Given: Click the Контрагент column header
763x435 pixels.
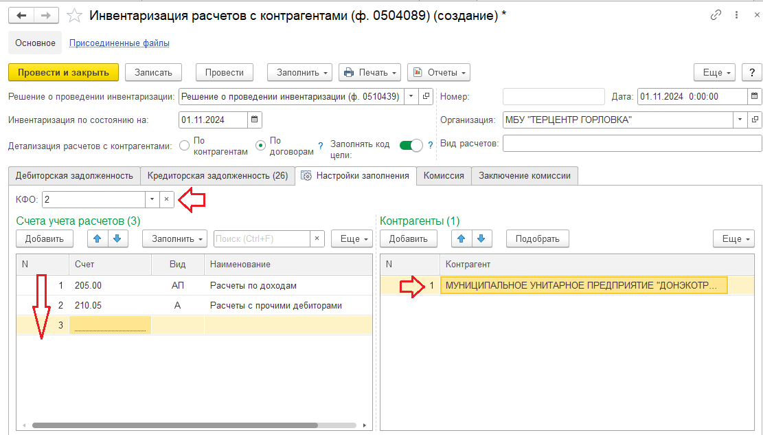Looking at the screenshot, I should pyautogui.click(x=597, y=264).
